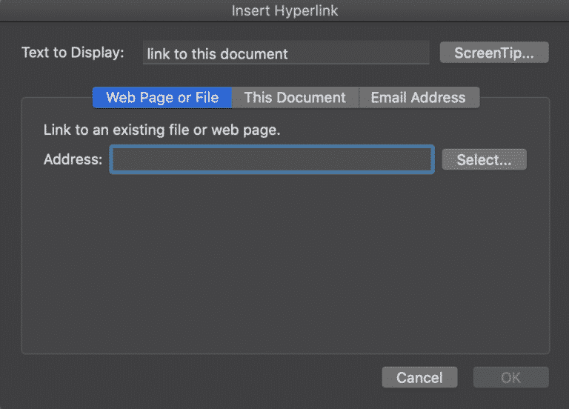Screen dimensions: 569x409
Task: Focus the Address input field
Action: point(271,159)
